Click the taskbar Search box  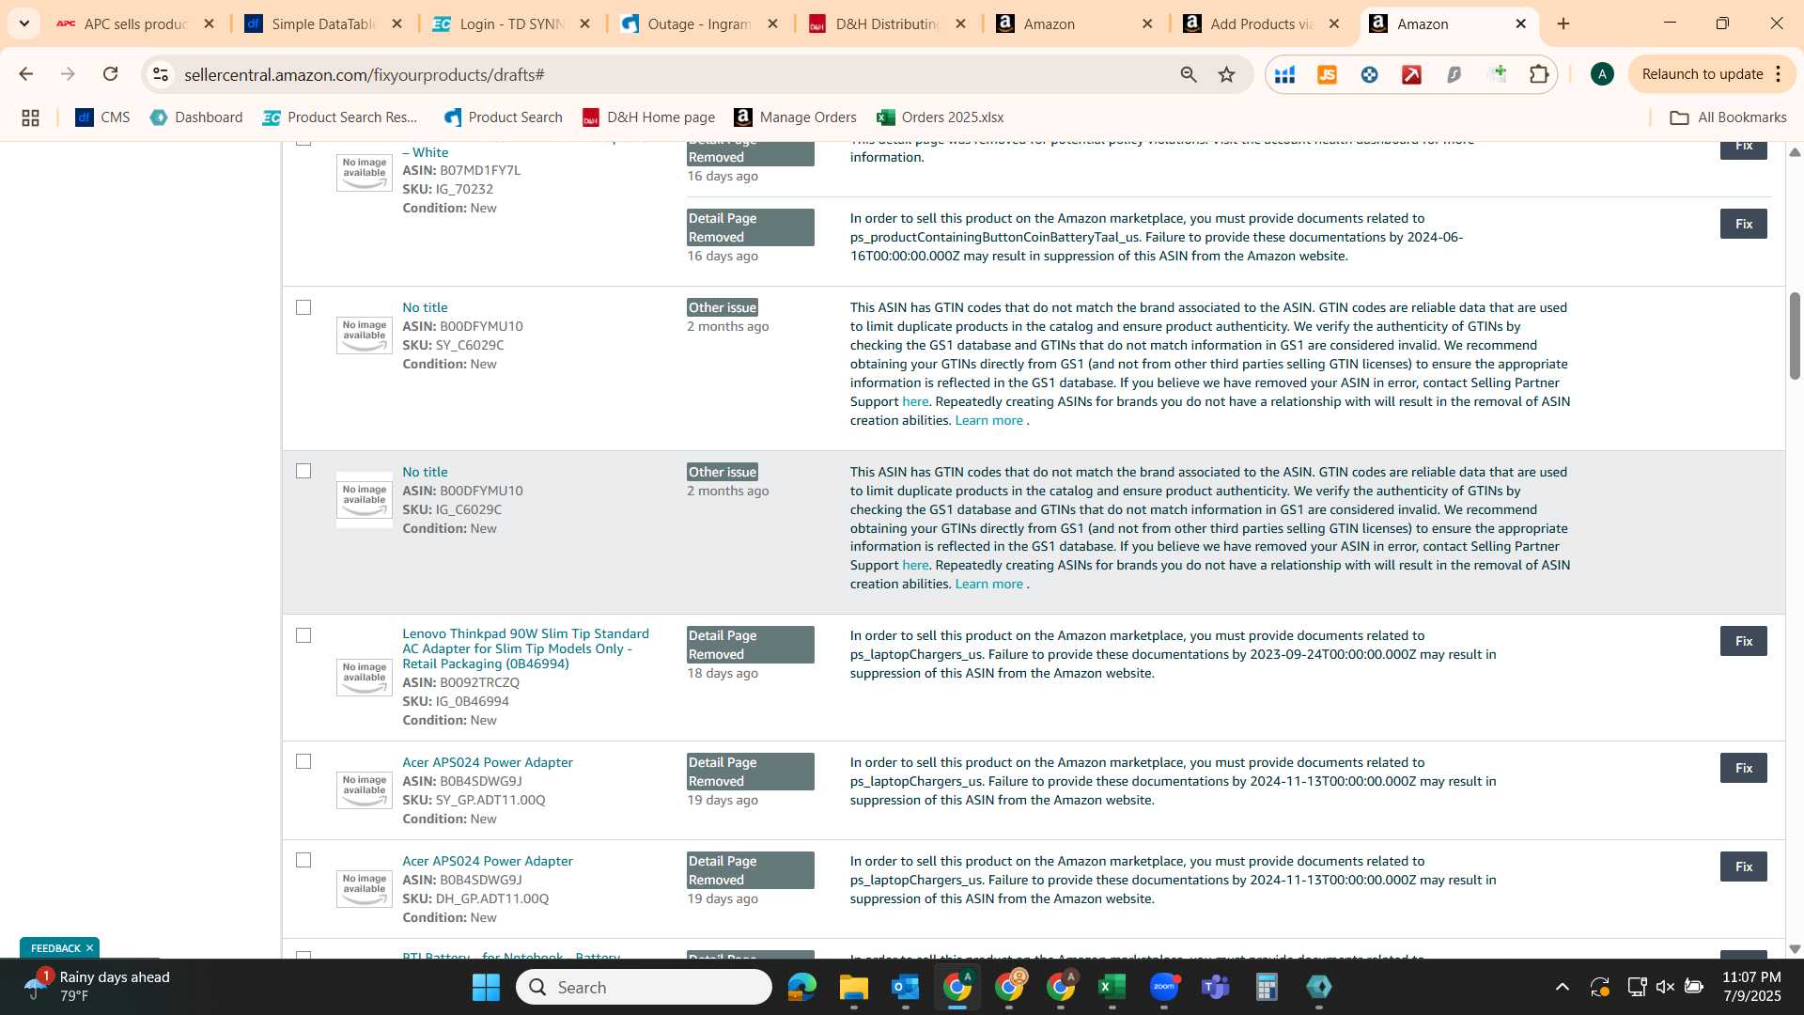pos(644,987)
